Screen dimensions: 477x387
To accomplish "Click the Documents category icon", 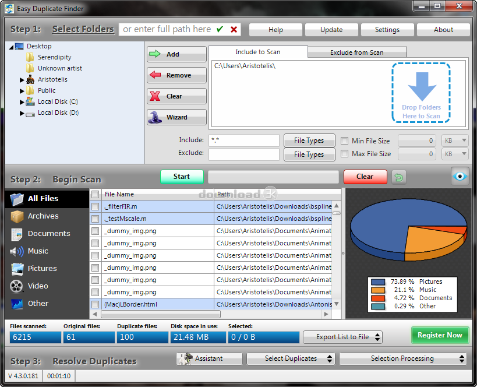I will tap(17, 234).
